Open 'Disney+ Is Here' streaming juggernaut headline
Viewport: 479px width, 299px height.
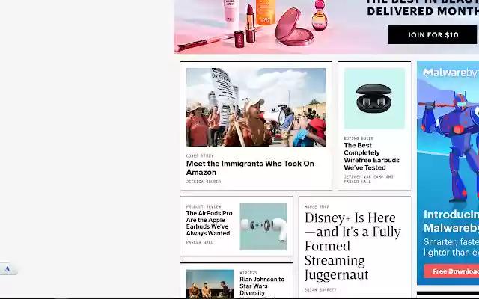coord(353,246)
